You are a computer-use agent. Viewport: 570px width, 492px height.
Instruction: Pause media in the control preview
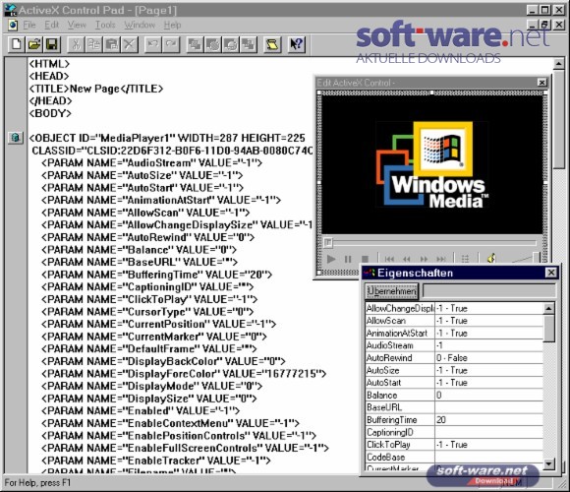(x=348, y=259)
